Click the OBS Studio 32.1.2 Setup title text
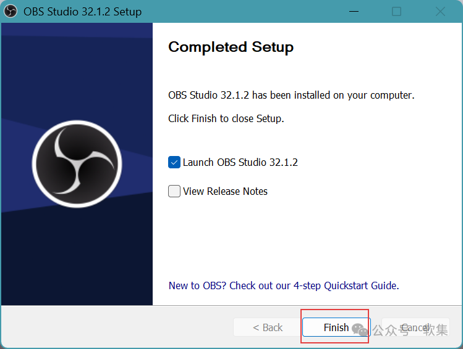The image size is (463, 349). tap(82, 12)
